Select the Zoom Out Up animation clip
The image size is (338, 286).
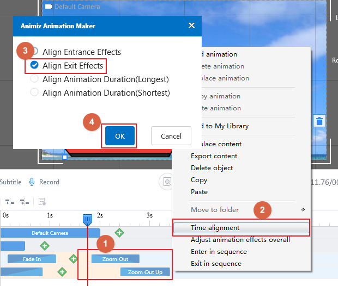coord(144,272)
